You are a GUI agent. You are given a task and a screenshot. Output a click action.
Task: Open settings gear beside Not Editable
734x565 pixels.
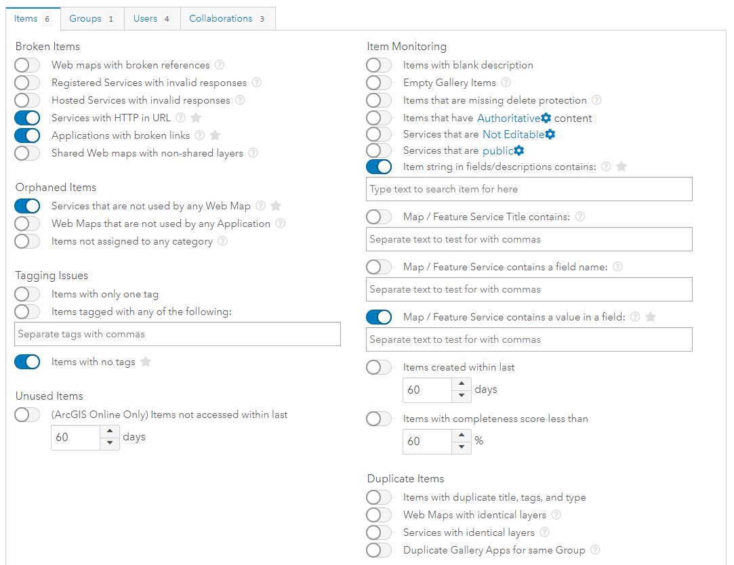click(x=550, y=134)
